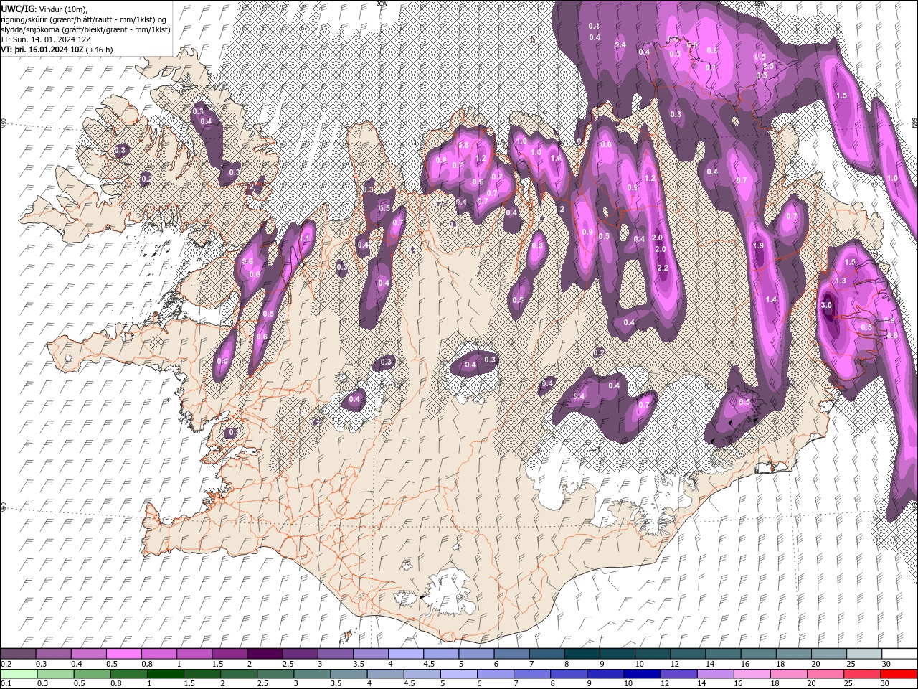The image size is (918, 689).
Task: Click the 'UWC/IG: Vindur (10m),' title text
Action: [44, 9]
